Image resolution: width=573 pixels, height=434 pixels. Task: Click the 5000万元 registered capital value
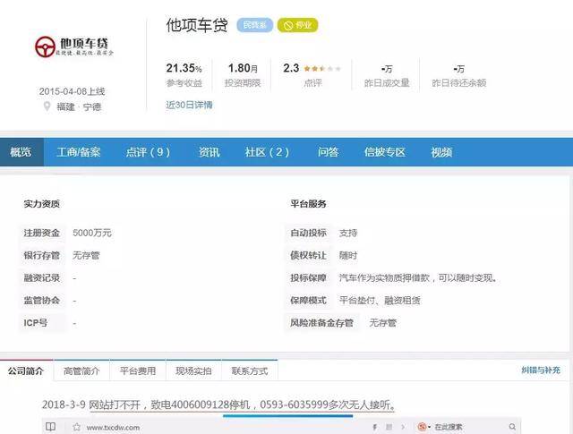(92, 233)
